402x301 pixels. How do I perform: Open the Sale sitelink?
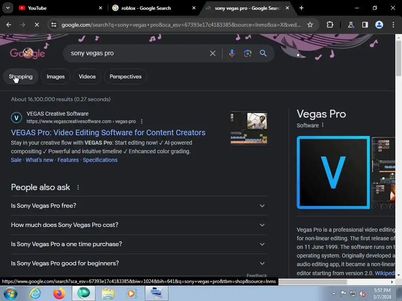16,160
